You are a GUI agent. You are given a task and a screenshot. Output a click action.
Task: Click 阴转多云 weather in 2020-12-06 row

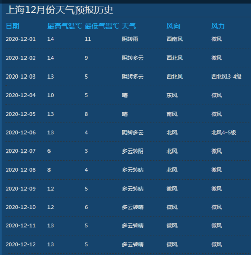pos(133,132)
